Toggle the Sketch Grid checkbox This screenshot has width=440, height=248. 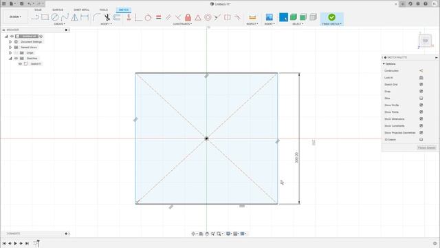421,84
